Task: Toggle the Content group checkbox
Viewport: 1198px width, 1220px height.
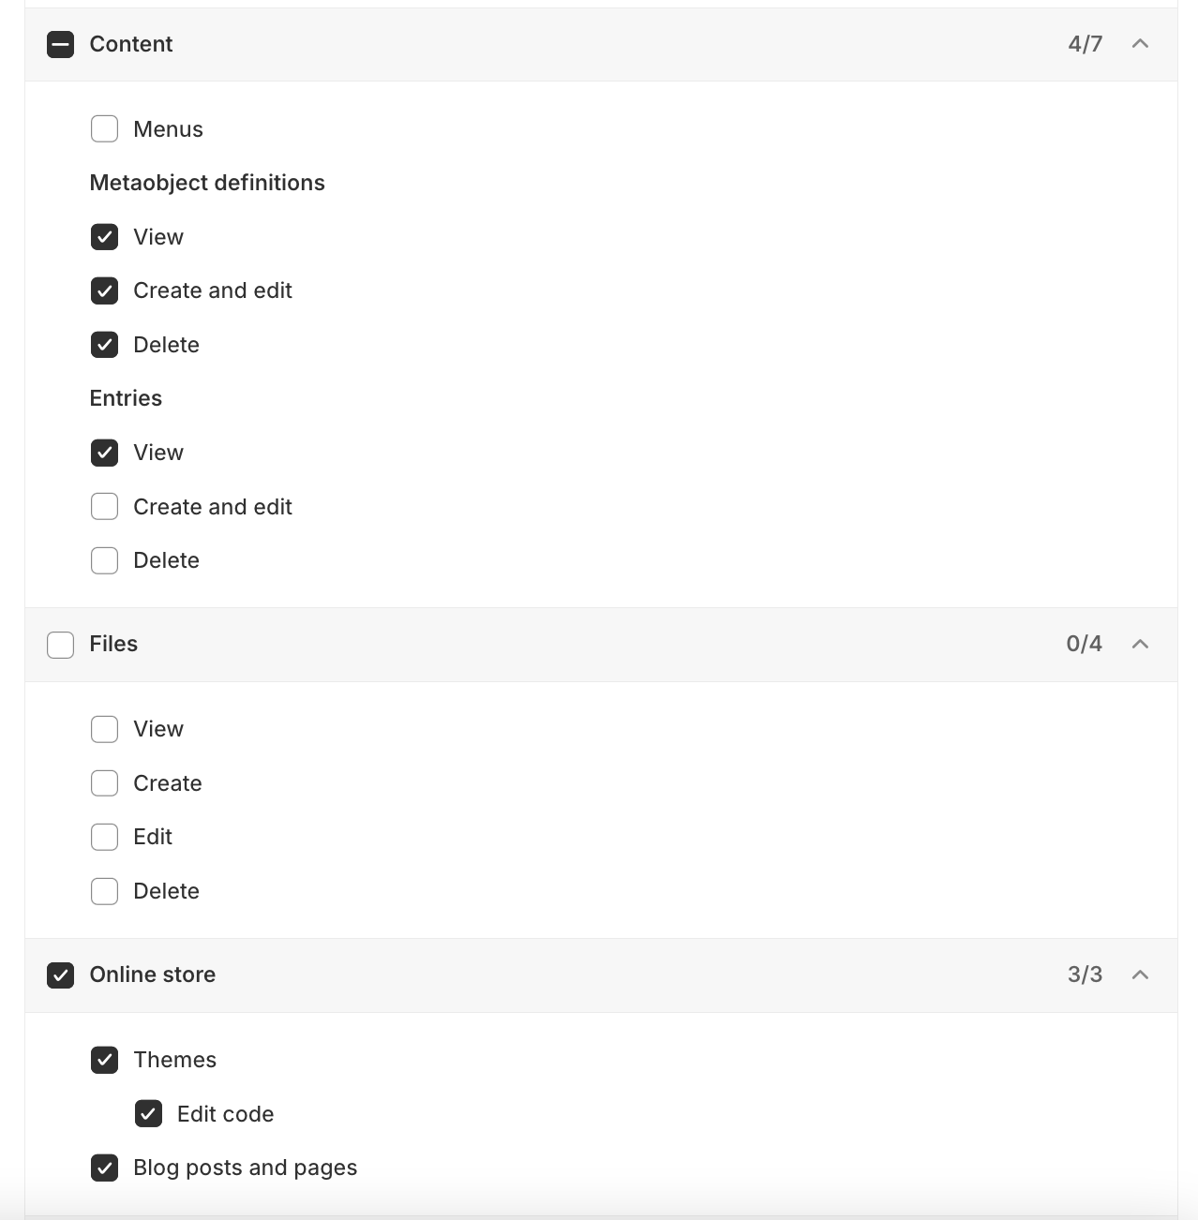Action: click(61, 44)
